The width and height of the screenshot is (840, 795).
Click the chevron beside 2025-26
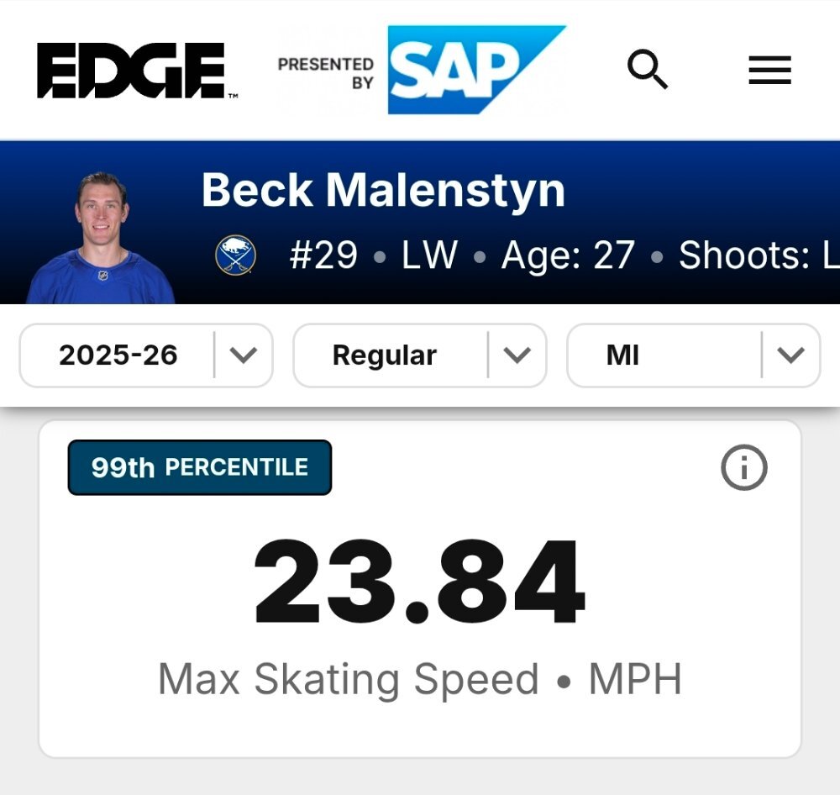[x=244, y=355]
